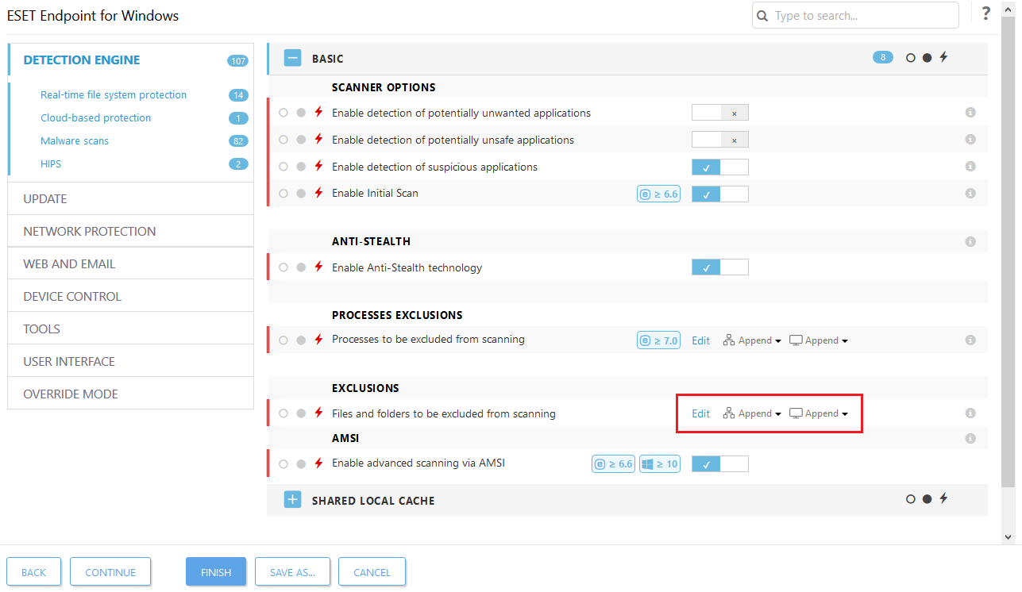
Task: Click the ESET ≥ 6.6 version badge on AMSI row
Action: click(612, 463)
